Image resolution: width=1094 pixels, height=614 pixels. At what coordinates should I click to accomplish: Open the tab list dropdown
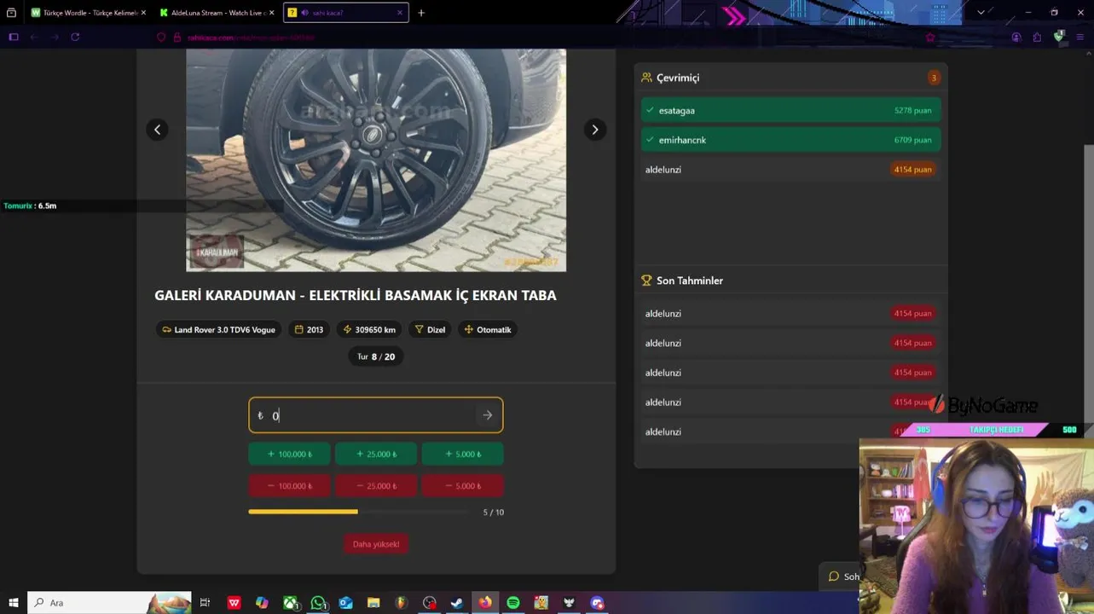point(981,13)
